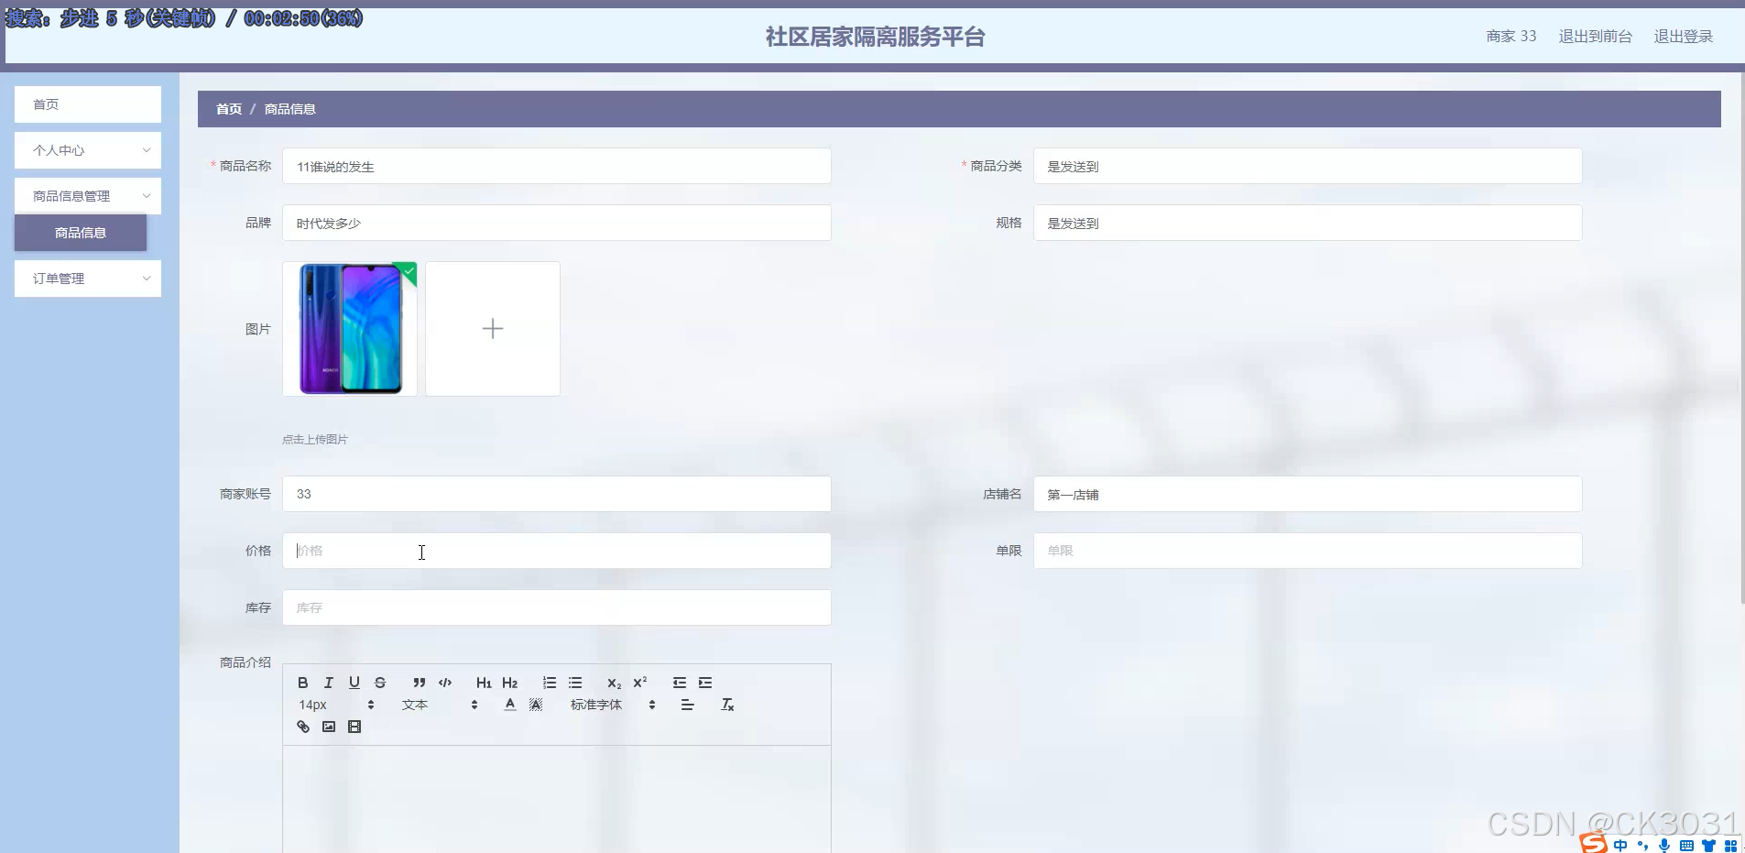The image size is (1745, 853).
Task: Select 商品信息 submenu item in the sidebar
Action: click(x=81, y=233)
